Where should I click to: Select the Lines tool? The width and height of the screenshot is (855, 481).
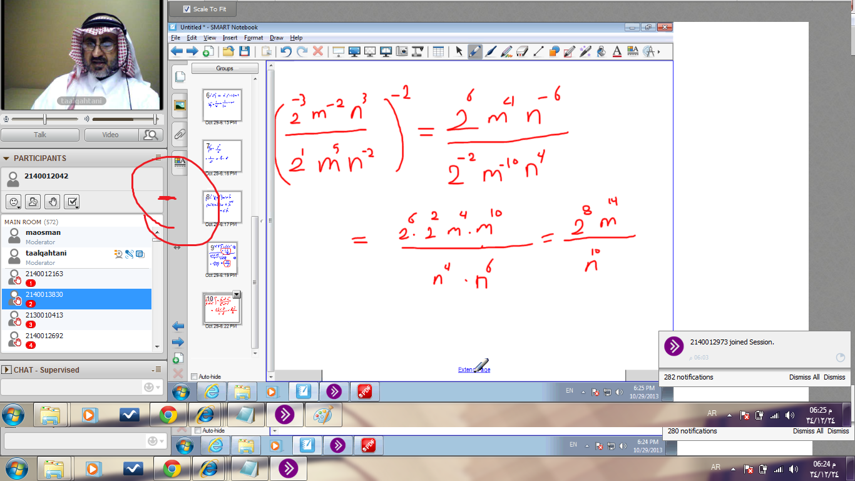click(x=538, y=51)
